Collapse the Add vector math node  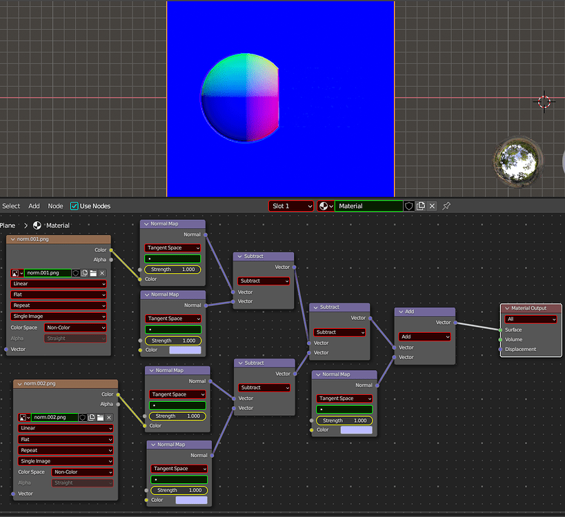[401, 312]
